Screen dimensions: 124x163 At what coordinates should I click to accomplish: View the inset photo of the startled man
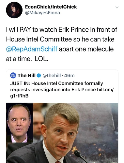click(20, 123)
